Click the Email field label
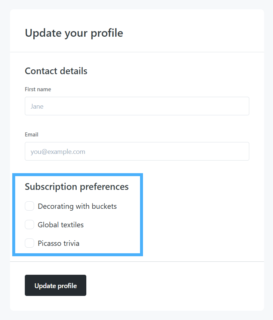 (x=31, y=135)
